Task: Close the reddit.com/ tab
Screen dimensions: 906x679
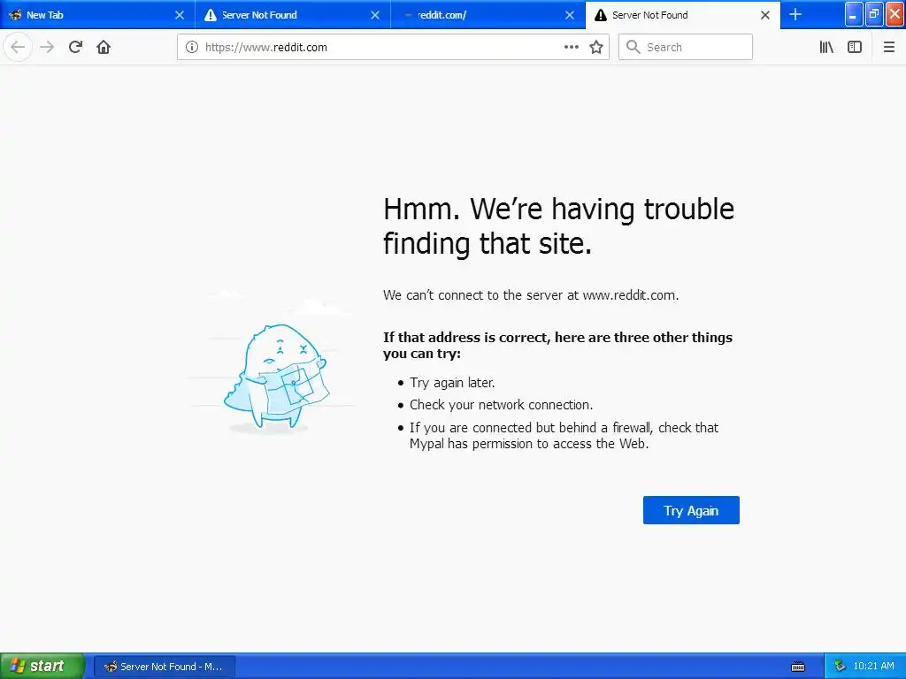Action: pyautogui.click(x=570, y=15)
